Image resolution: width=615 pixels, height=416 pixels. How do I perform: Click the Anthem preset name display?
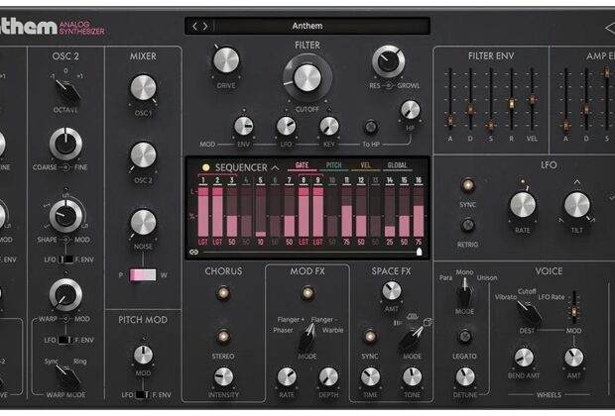click(x=307, y=26)
